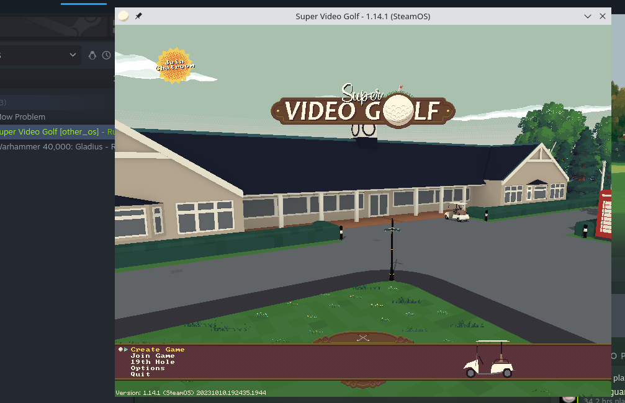Image resolution: width=625 pixels, height=403 pixels.
Task: Click the golf cart in the menu bar
Action: pos(488,358)
